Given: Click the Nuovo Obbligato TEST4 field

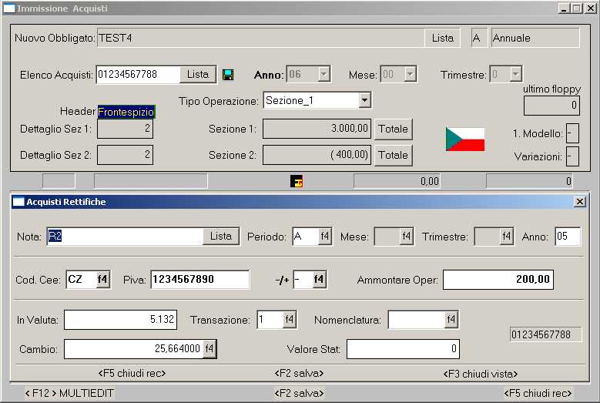Looking at the screenshot, I should [x=261, y=38].
